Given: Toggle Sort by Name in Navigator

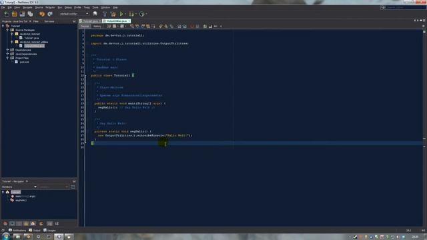Looking at the screenshot, I should (x=50, y=224).
